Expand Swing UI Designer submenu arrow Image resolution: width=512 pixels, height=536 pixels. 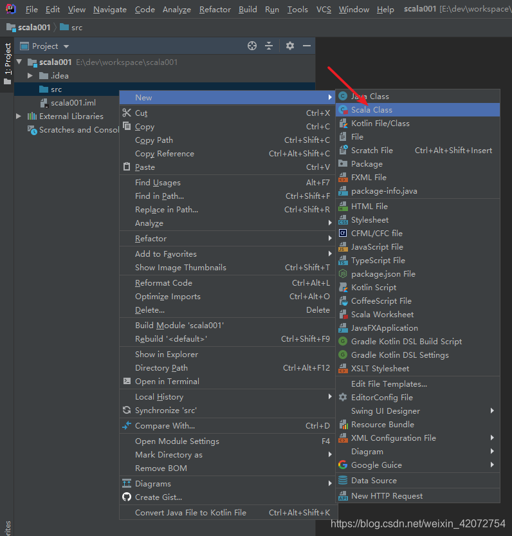492,411
